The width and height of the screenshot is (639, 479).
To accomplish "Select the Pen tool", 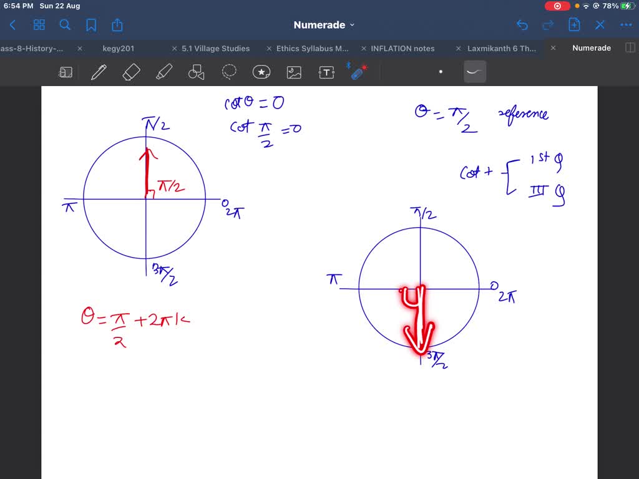I will click(x=99, y=72).
